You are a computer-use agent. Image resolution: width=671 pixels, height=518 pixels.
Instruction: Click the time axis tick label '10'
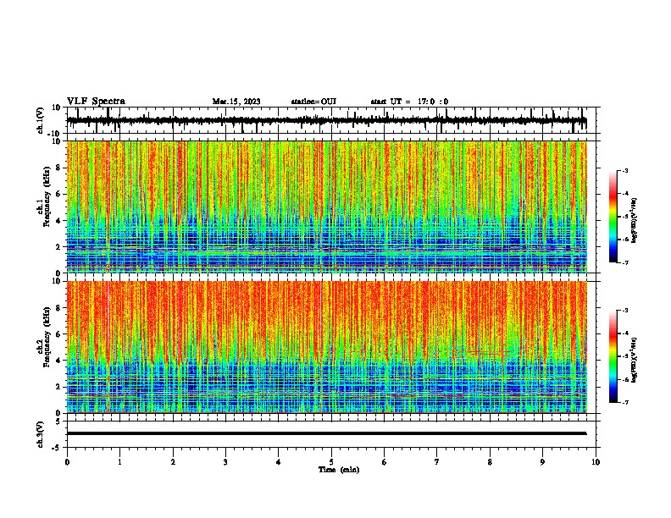click(x=596, y=462)
